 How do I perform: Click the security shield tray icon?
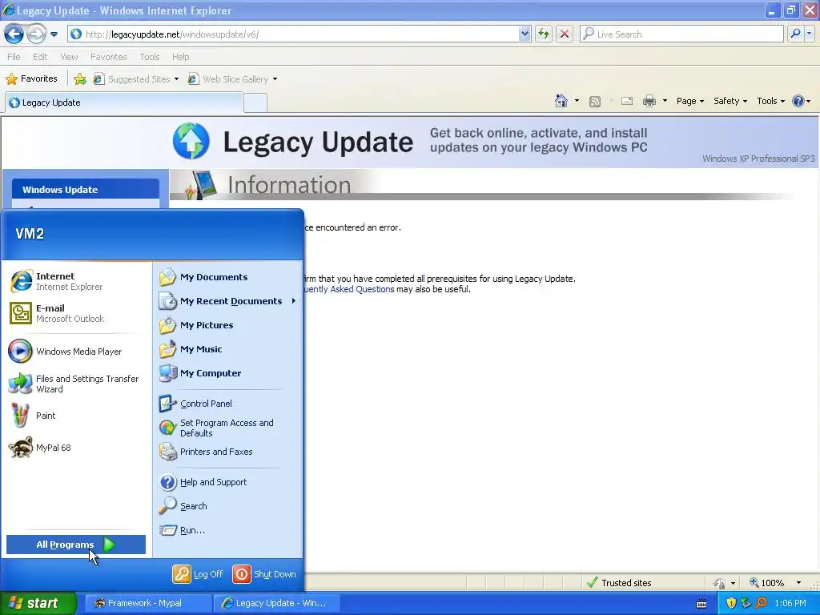point(731,603)
